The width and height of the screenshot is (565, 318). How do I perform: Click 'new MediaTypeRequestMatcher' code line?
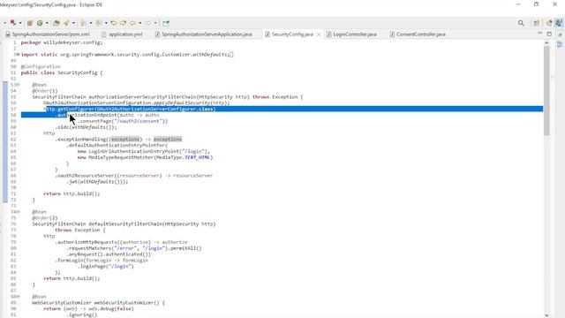(145, 157)
